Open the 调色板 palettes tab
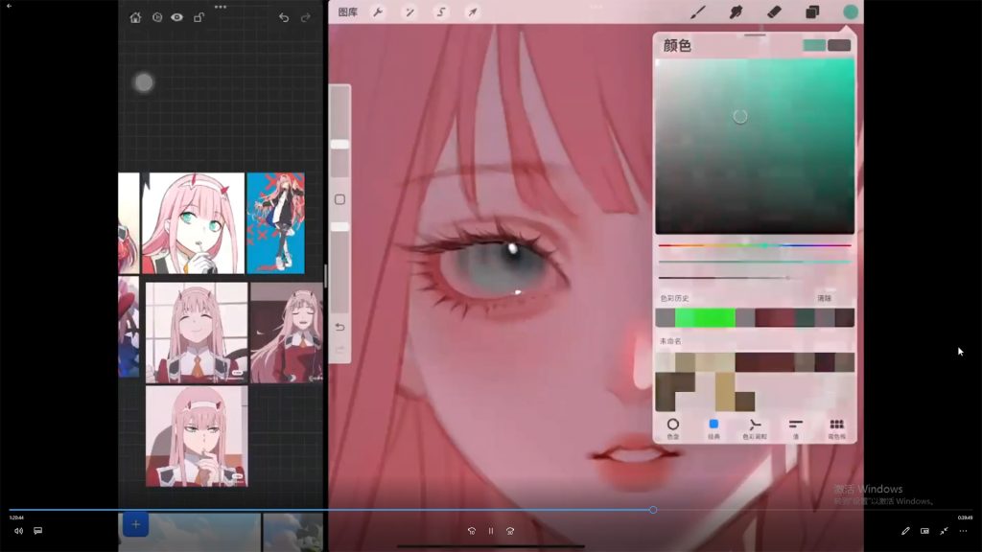This screenshot has height=552, width=982. click(836, 427)
